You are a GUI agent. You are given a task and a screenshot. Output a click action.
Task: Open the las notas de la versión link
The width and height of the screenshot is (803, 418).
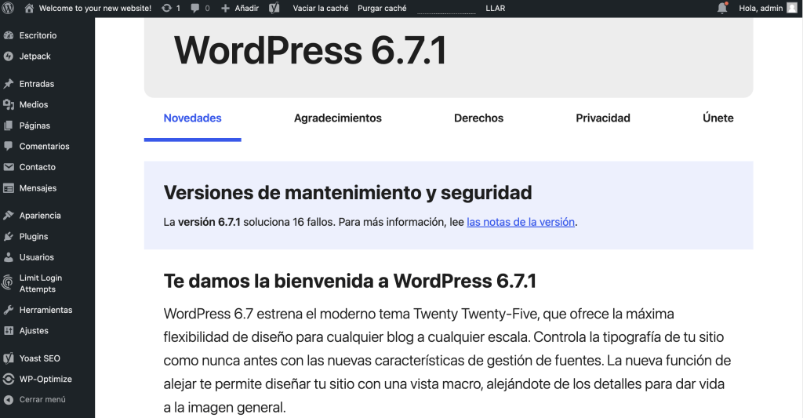(521, 222)
